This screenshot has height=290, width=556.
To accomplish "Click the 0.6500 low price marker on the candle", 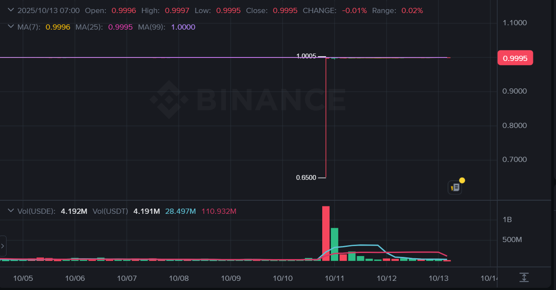I will [x=306, y=177].
